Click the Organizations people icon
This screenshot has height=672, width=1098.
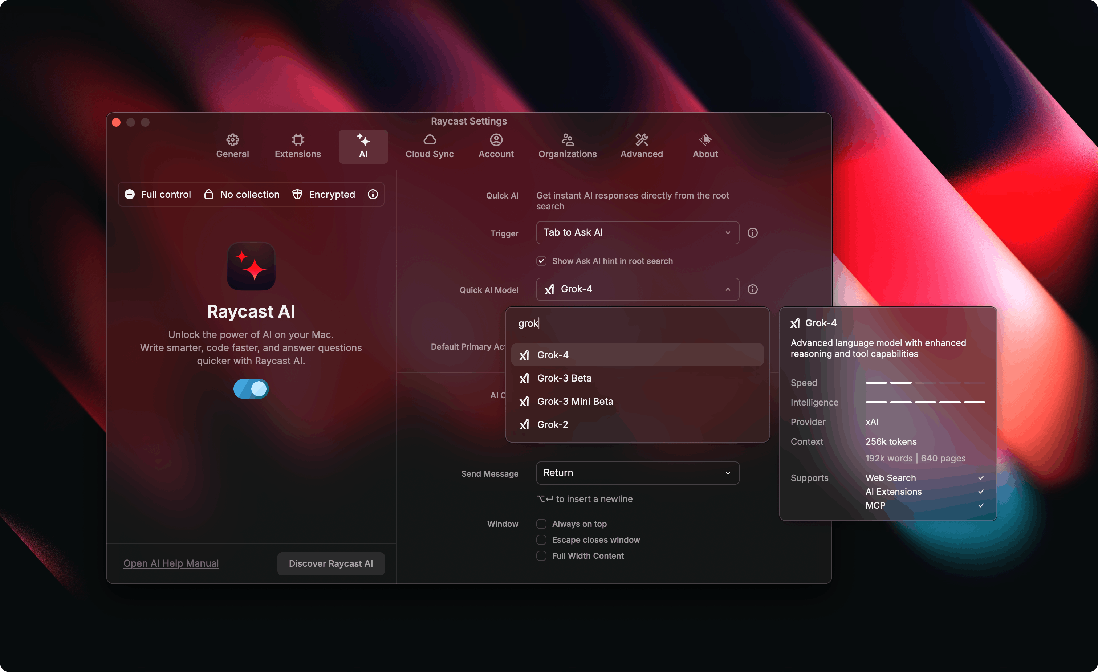567,140
